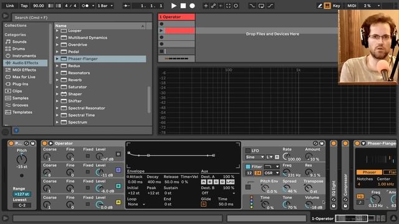Expand the Phaser-Flanger folder

tap(57, 58)
